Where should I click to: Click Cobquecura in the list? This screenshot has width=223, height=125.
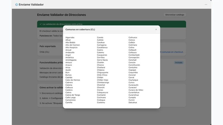click(102, 92)
